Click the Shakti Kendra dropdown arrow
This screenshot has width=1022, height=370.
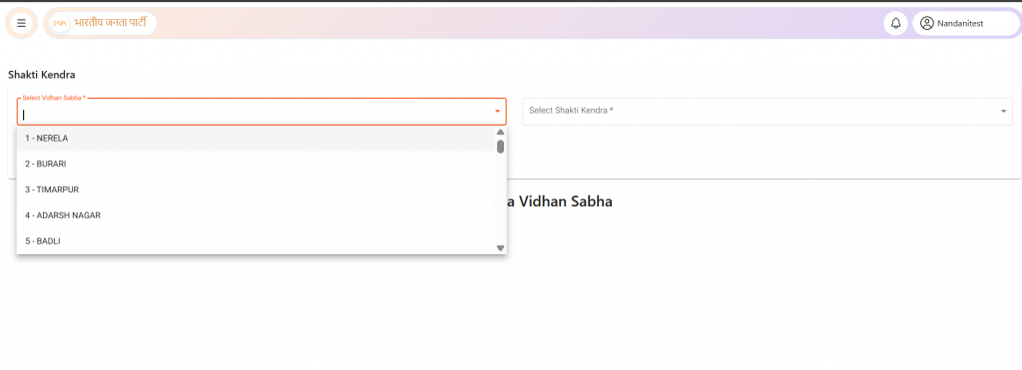click(x=1003, y=112)
